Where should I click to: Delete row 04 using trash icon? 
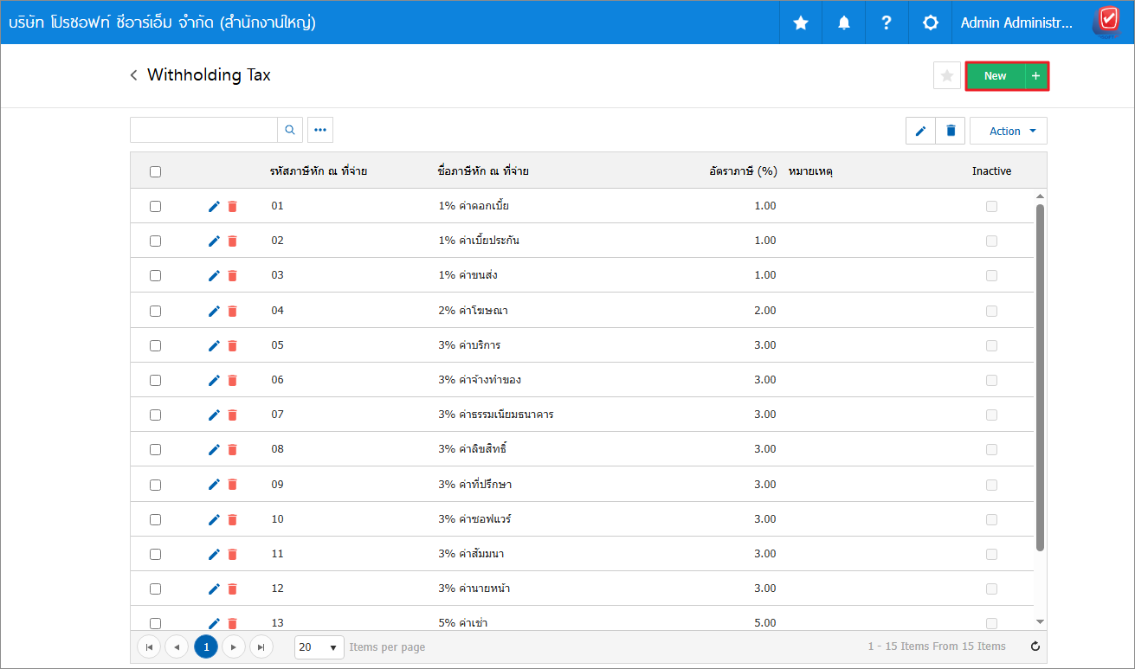232,311
